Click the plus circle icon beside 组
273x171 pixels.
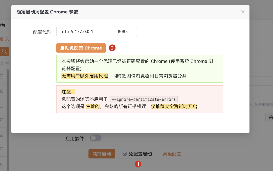pyautogui.click(x=7, y=39)
